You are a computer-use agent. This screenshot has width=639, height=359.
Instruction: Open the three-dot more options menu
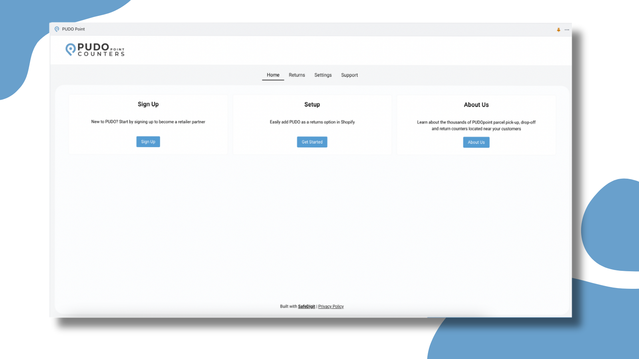pyautogui.click(x=567, y=30)
